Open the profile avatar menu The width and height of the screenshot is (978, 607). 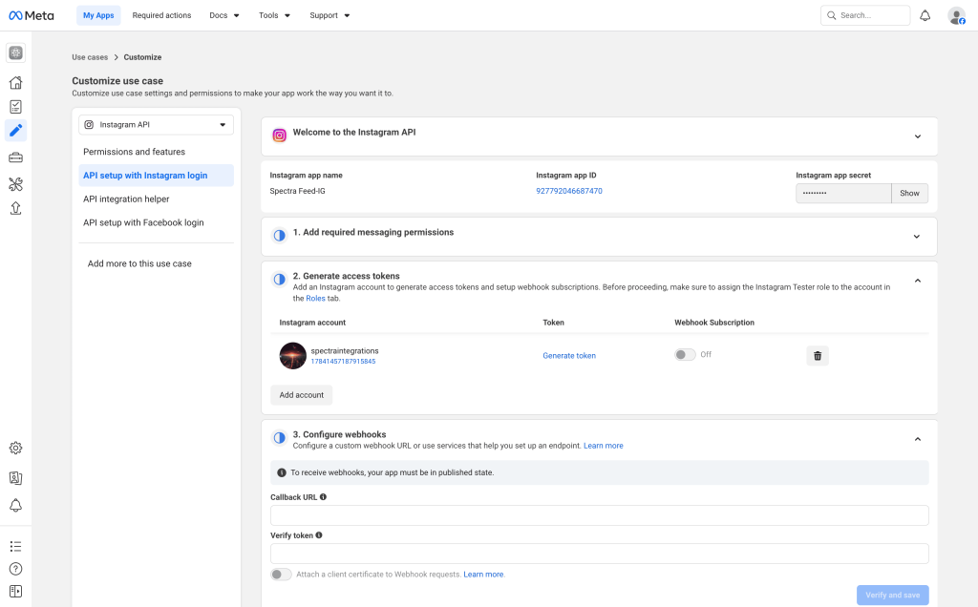[956, 15]
